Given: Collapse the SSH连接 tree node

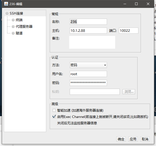Looking at the screenshot, I should [x=7, y=13].
